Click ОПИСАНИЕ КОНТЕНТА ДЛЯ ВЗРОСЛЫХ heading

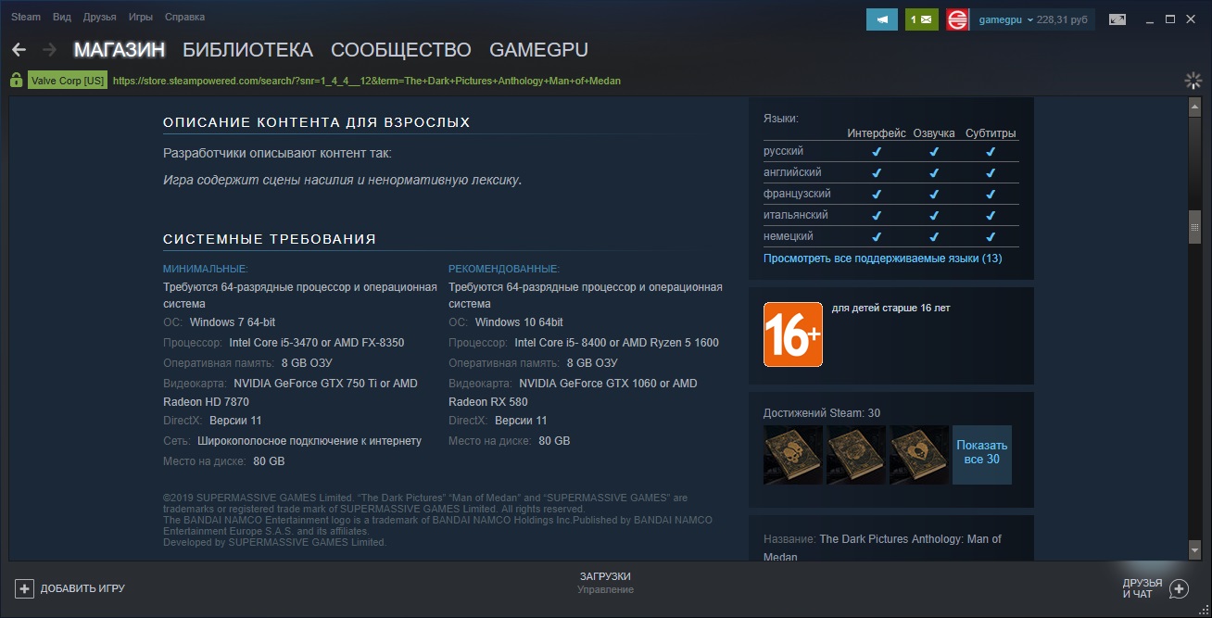(317, 122)
